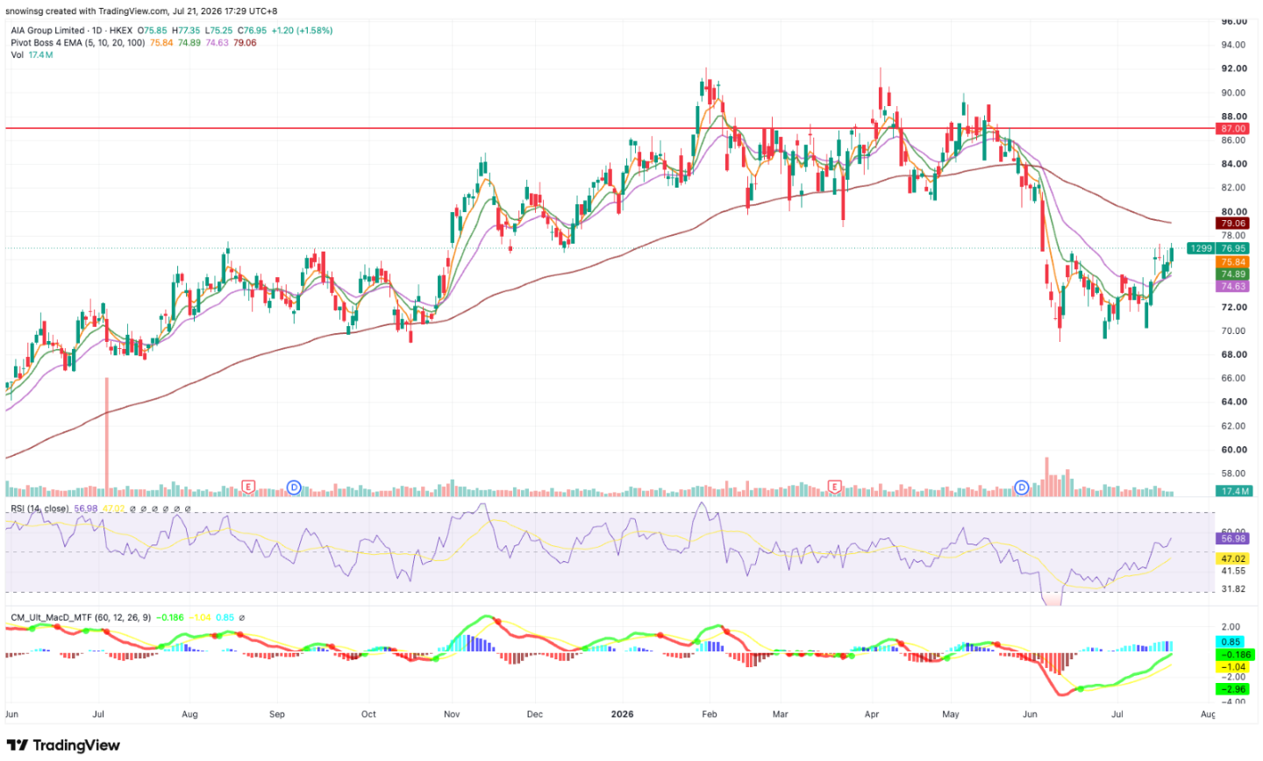
Task: Select the AIA Group Limited symbol title
Action: [48, 31]
